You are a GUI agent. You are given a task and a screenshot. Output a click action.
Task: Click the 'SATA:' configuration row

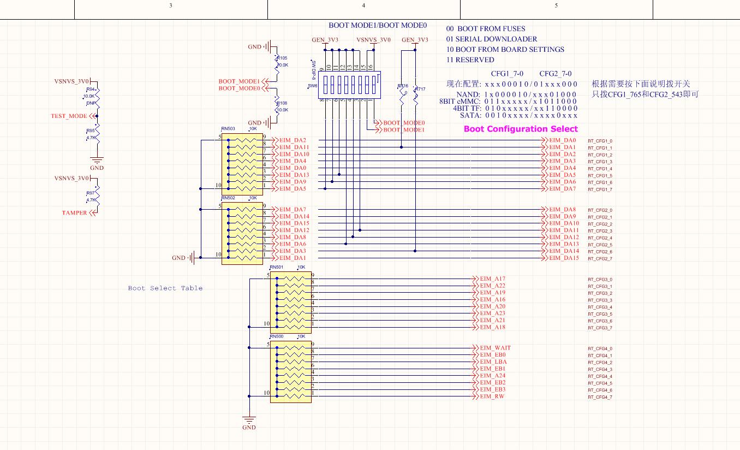tap(518, 115)
